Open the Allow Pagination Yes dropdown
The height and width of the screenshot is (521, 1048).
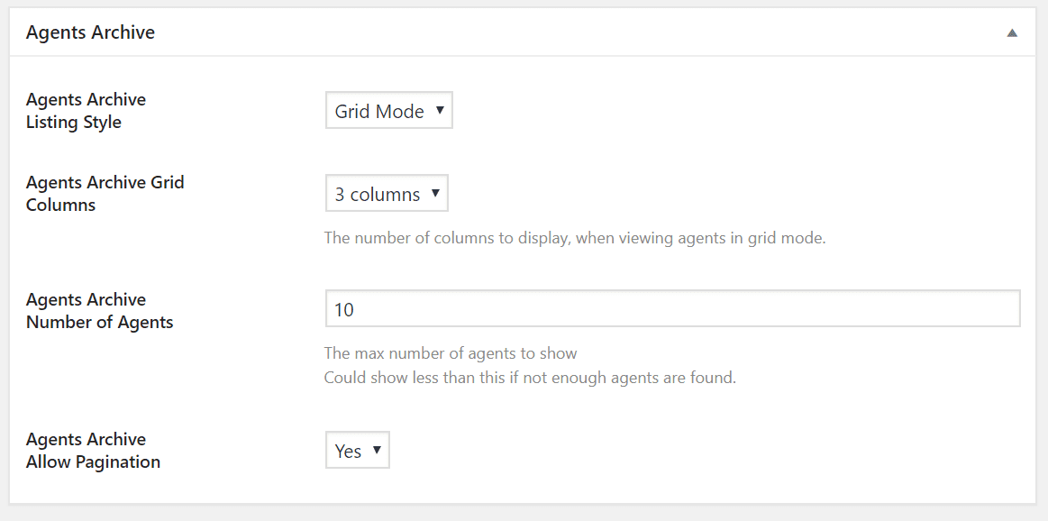(358, 450)
